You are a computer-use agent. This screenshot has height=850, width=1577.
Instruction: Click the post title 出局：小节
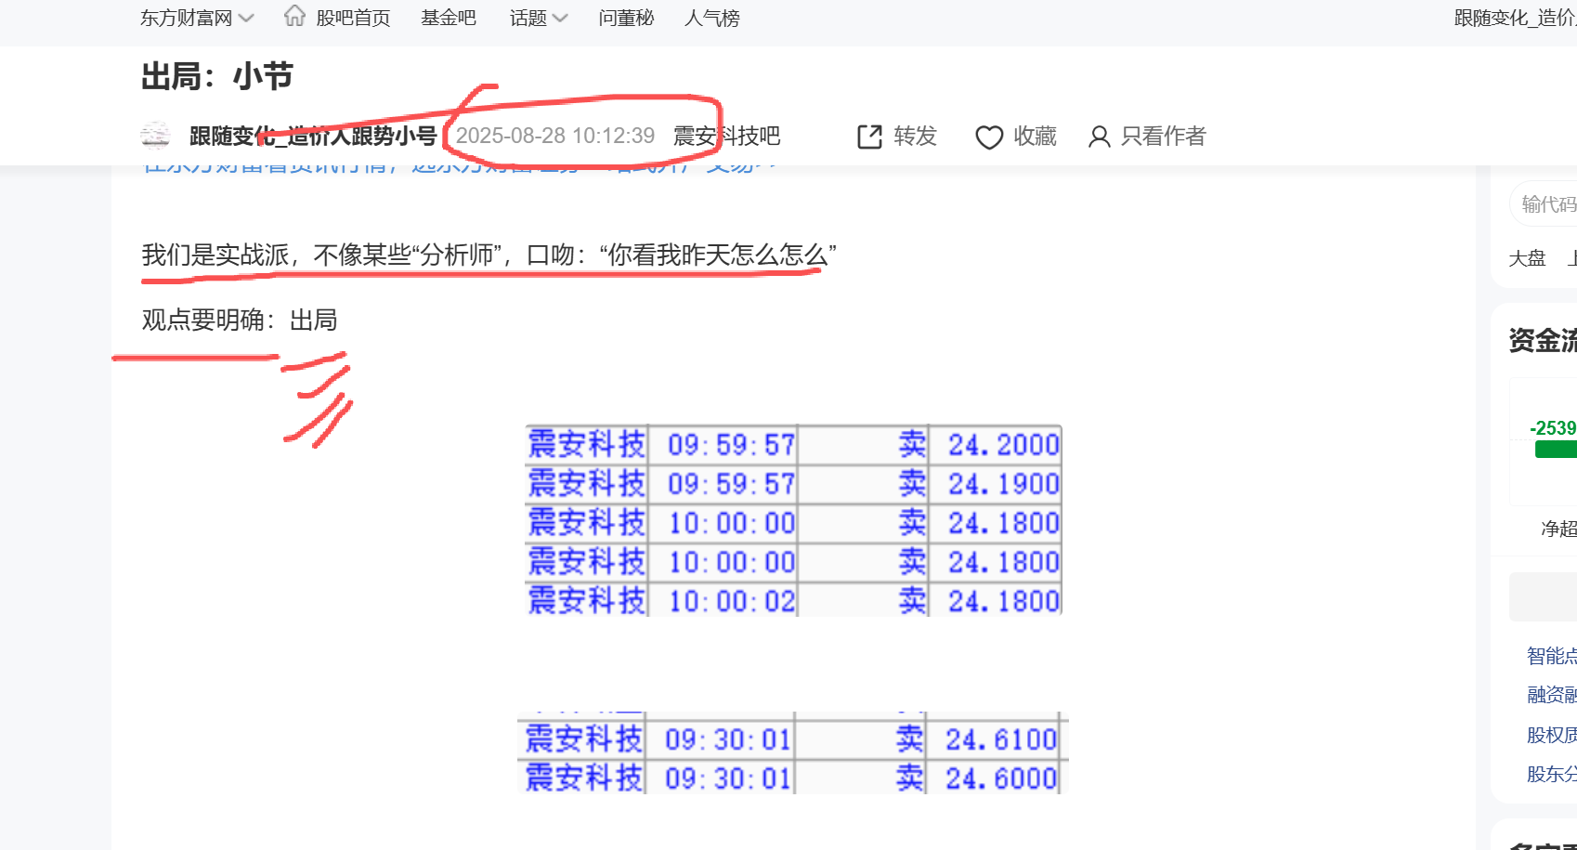(x=217, y=76)
